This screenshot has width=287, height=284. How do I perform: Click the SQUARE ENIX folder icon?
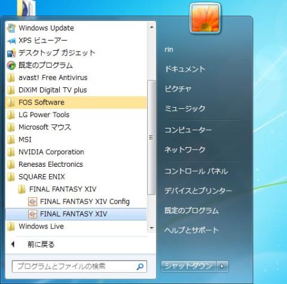(11, 177)
